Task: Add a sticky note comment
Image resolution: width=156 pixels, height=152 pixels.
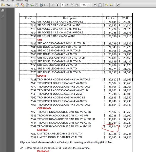Action: (x=107, y=5)
